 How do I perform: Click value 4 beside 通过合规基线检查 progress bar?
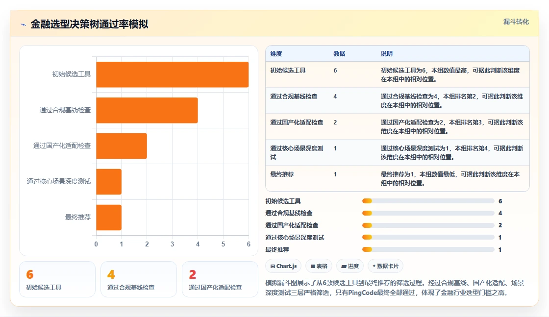click(500, 213)
